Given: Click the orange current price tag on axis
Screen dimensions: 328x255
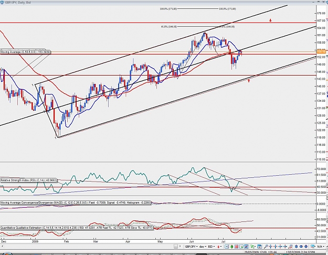Looking at the screenshot, I should click(x=321, y=51).
